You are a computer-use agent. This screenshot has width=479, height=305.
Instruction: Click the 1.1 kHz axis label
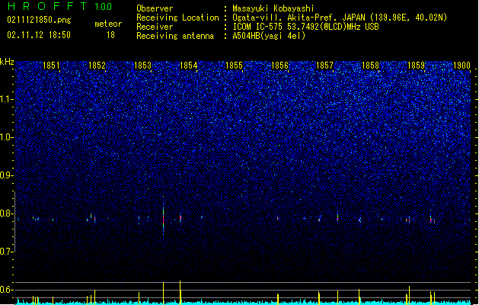(6, 99)
